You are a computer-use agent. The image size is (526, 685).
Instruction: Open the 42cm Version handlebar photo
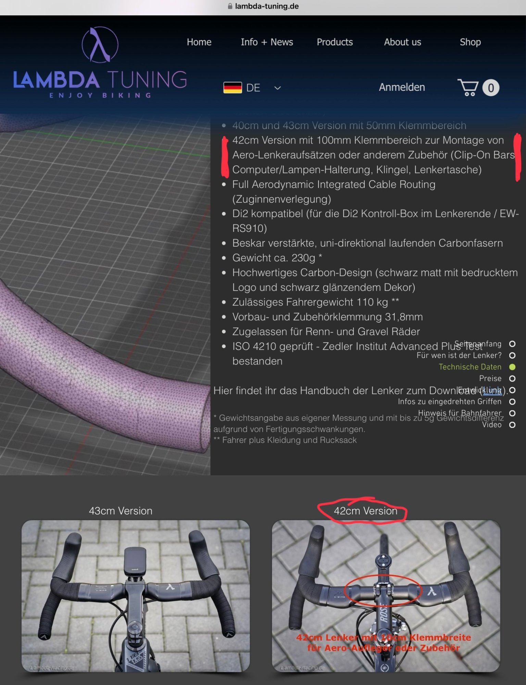(x=386, y=596)
